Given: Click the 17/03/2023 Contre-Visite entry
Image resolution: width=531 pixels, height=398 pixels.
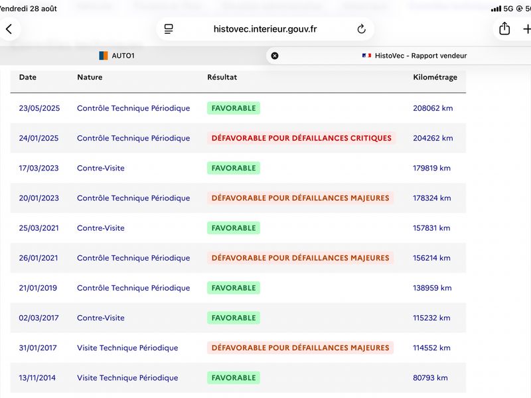Looking at the screenshot, I should click(x=101, y=168).
